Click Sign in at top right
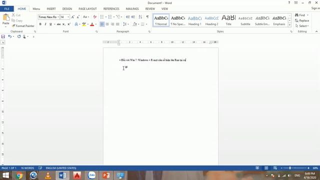 click(x=315, y=8)
